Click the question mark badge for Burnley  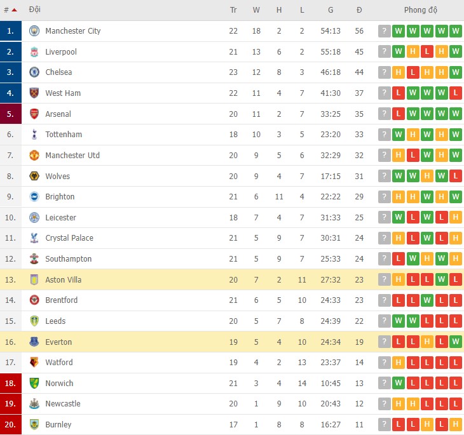pyautogui.click(x=384, y=425)
